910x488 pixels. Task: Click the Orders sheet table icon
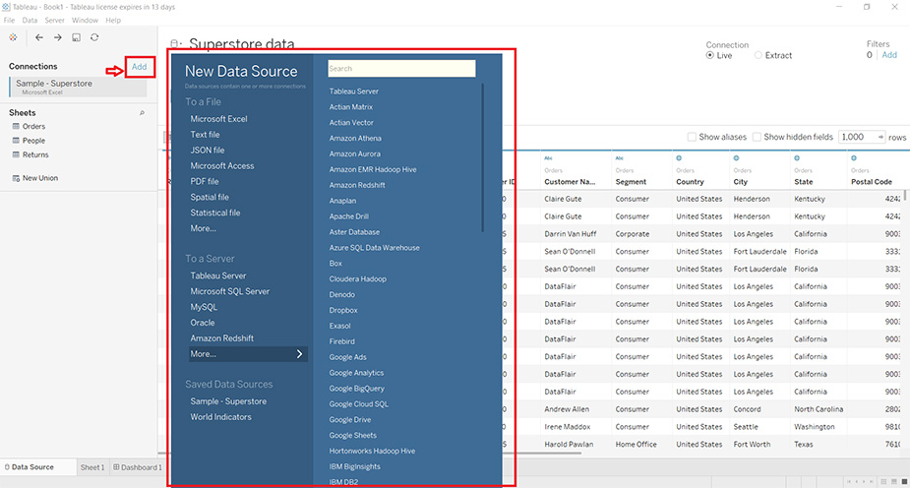(17, 126)
